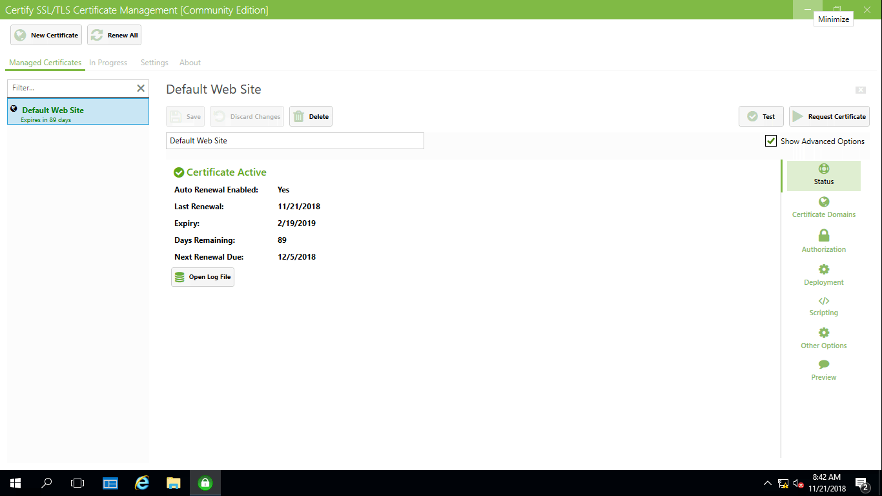
Task: Click the Save button
Action: [185, 116]
